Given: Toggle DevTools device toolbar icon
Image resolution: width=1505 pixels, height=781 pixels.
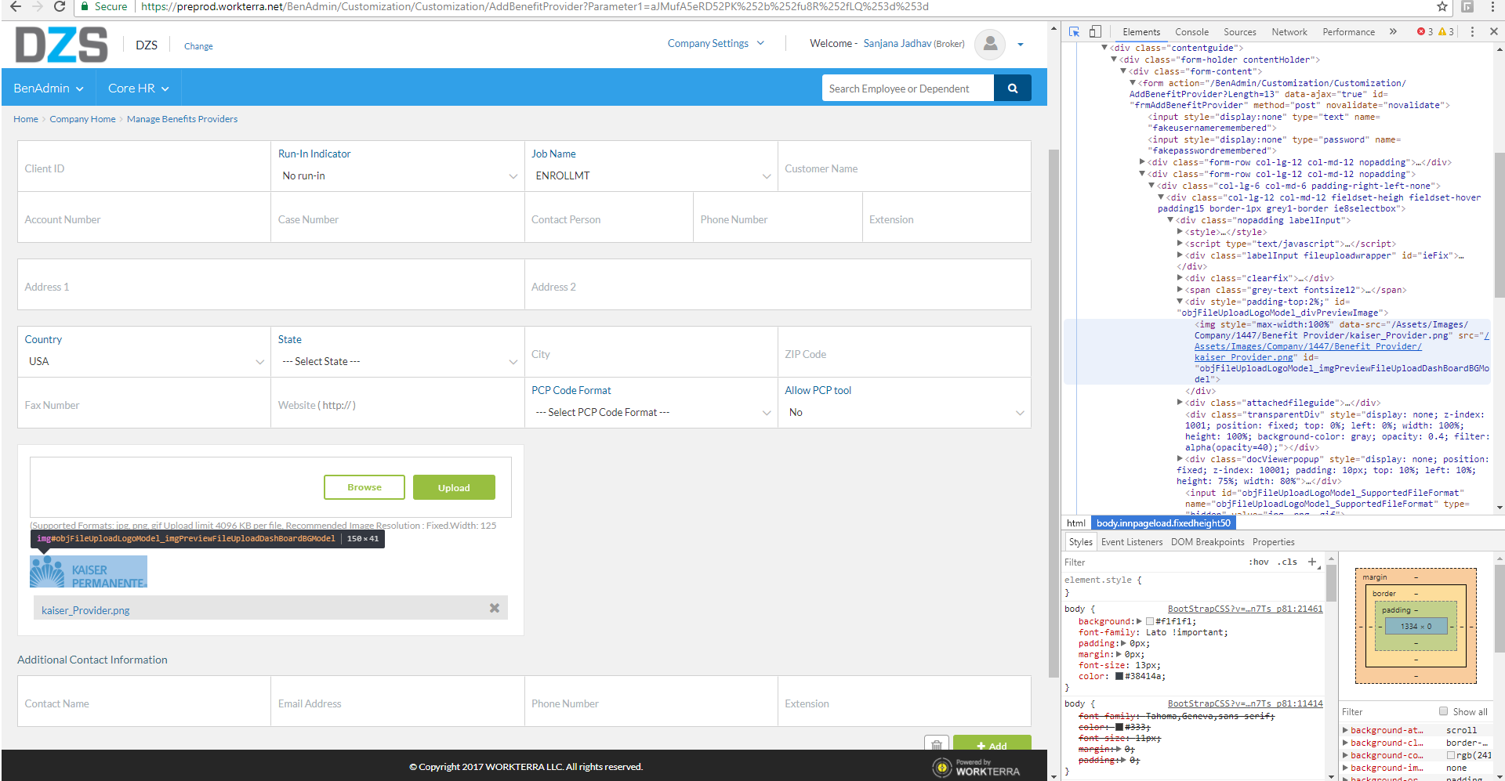Looking at the screenshot, I should coord(1095,31).
